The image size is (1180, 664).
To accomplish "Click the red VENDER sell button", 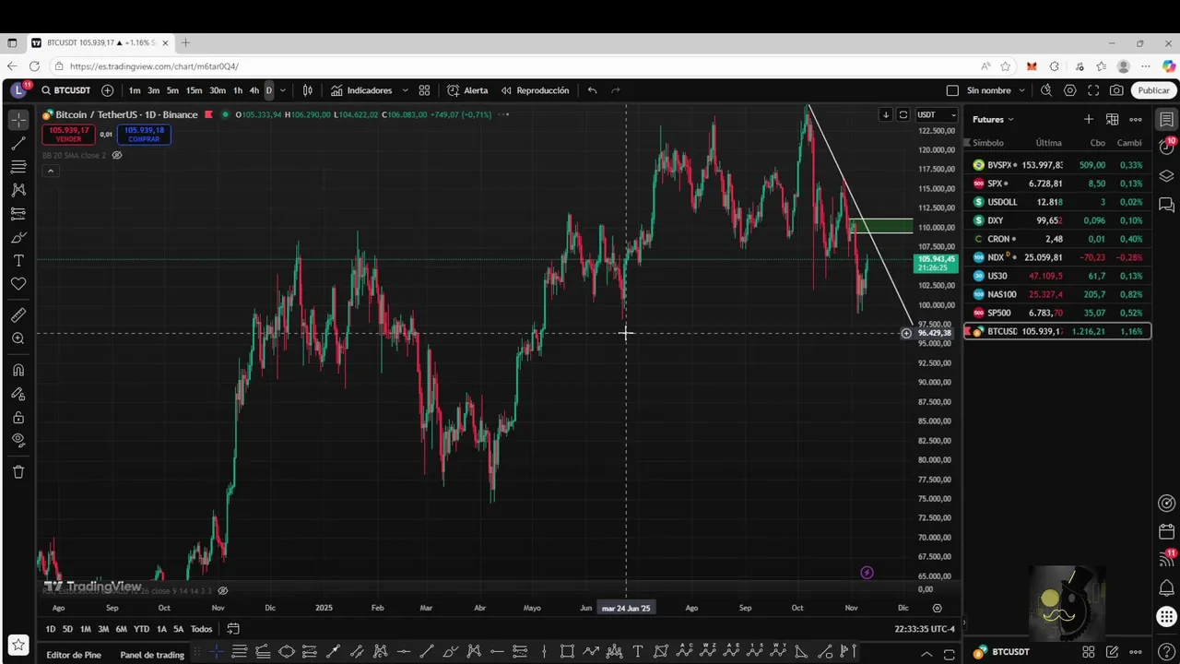I will [69, 135].
